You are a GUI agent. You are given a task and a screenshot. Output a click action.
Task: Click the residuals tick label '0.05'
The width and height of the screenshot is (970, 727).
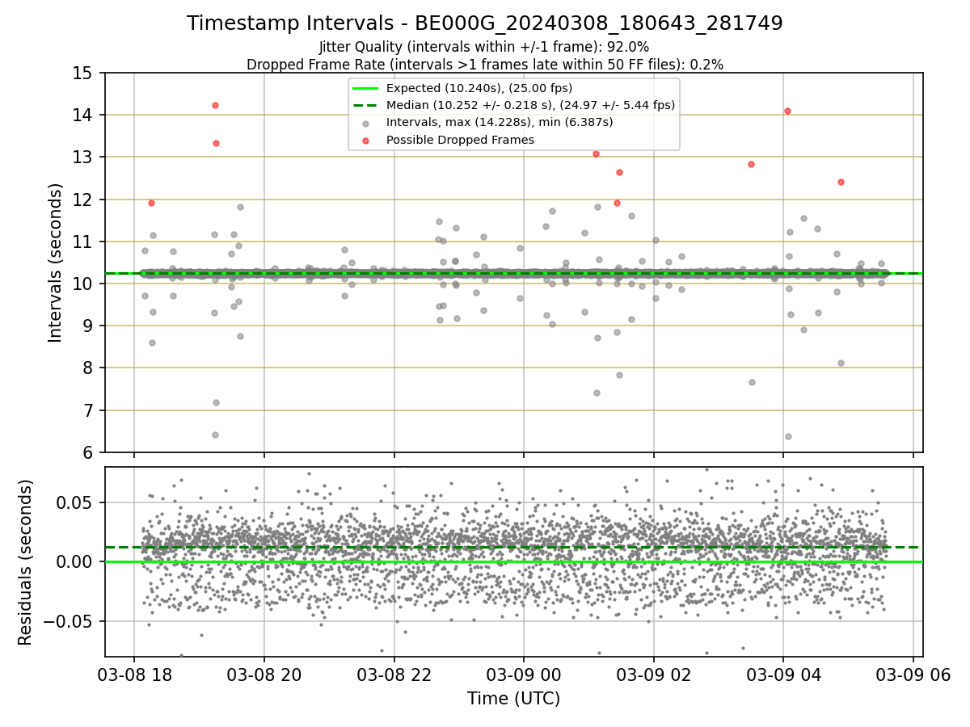[76, 502]
